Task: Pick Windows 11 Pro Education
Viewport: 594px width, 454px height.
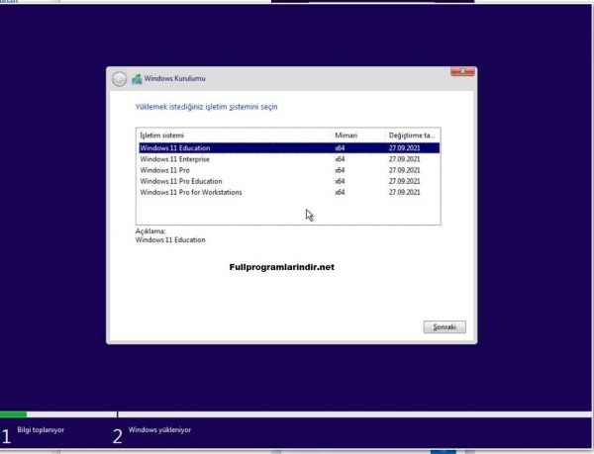Action: 181,181
